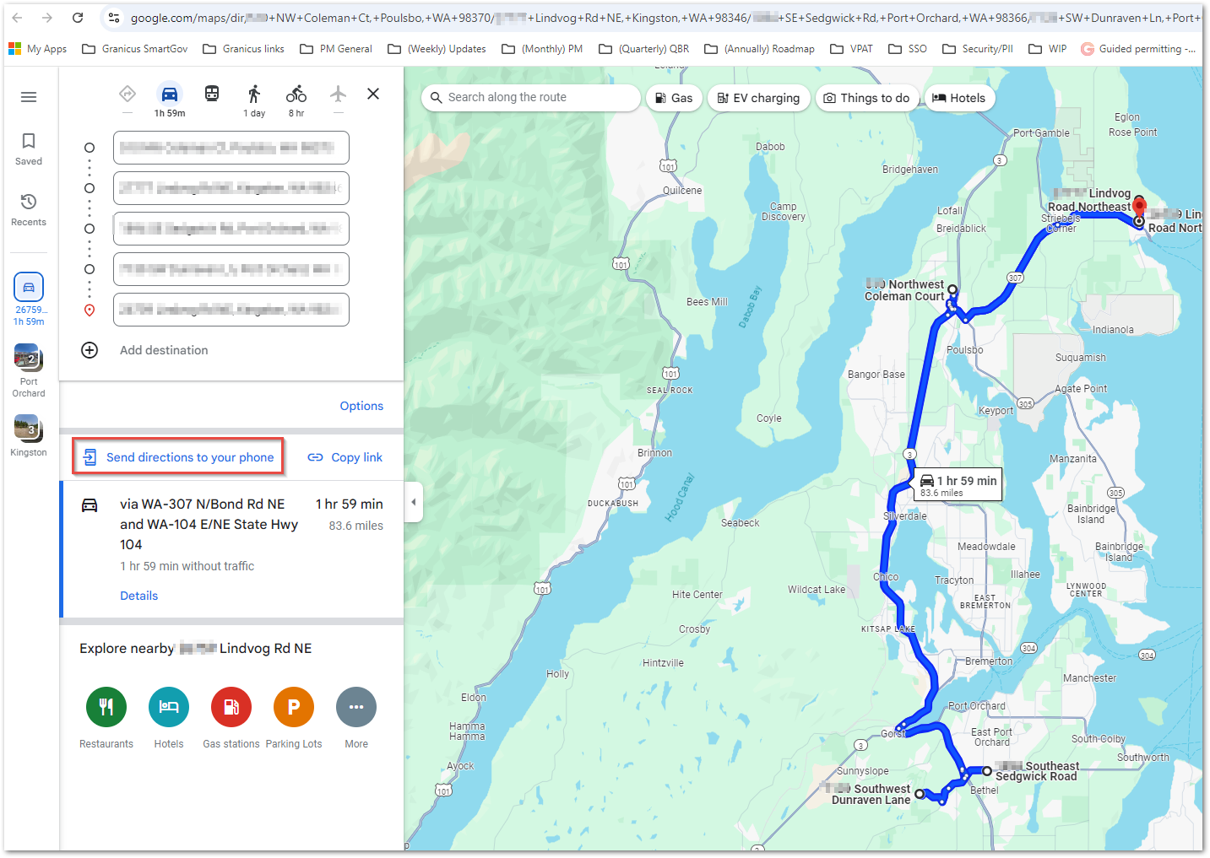Click the 1 hr 59 min map label

pos(958,484)
